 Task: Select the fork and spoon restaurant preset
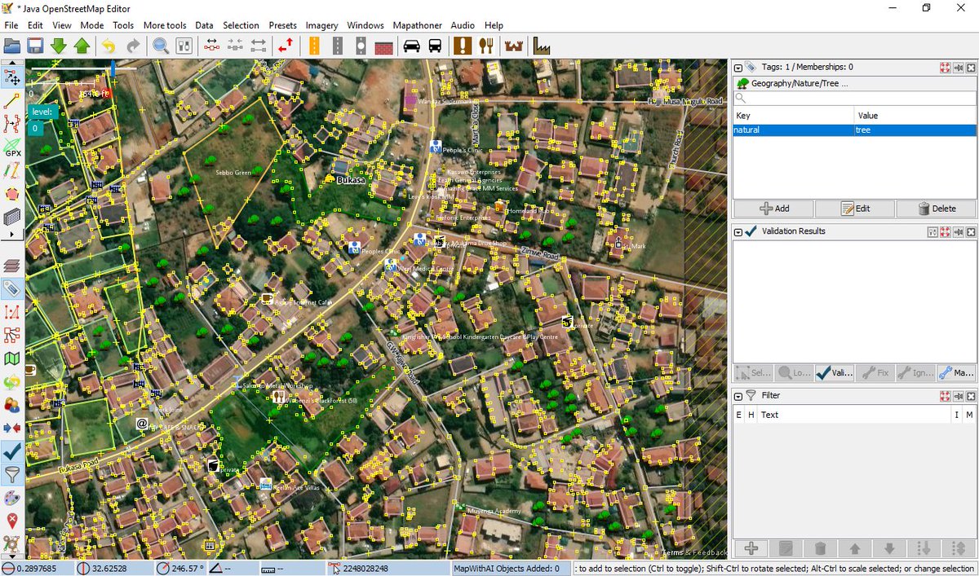tap(486, 46)
